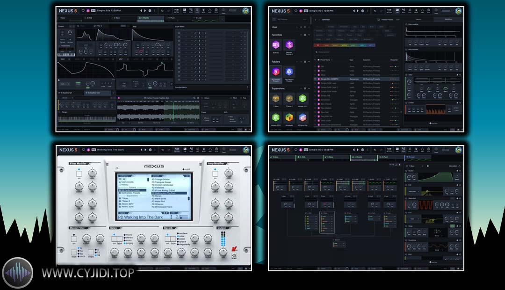Viewport: 505px width, 290px height.
Task: Sort by the Preset Name column dropdown
Action: pos(332,60)
